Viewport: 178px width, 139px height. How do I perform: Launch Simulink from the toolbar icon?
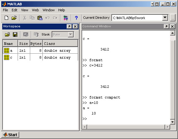point(66,18)
